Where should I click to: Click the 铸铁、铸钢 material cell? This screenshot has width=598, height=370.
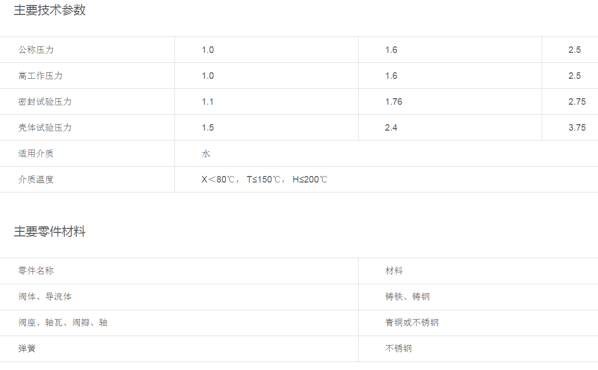coord(407,297)
